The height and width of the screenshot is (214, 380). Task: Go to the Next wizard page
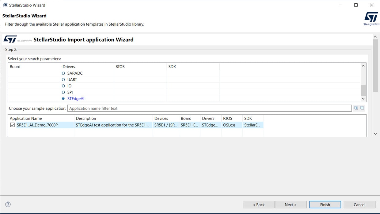(x=291, y=205)
